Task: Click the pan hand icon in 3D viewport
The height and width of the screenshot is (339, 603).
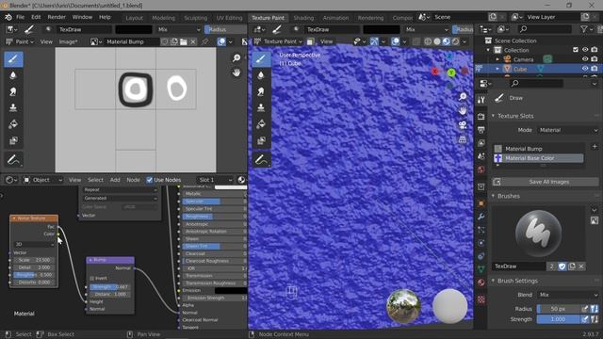Action: coord(463,111)
